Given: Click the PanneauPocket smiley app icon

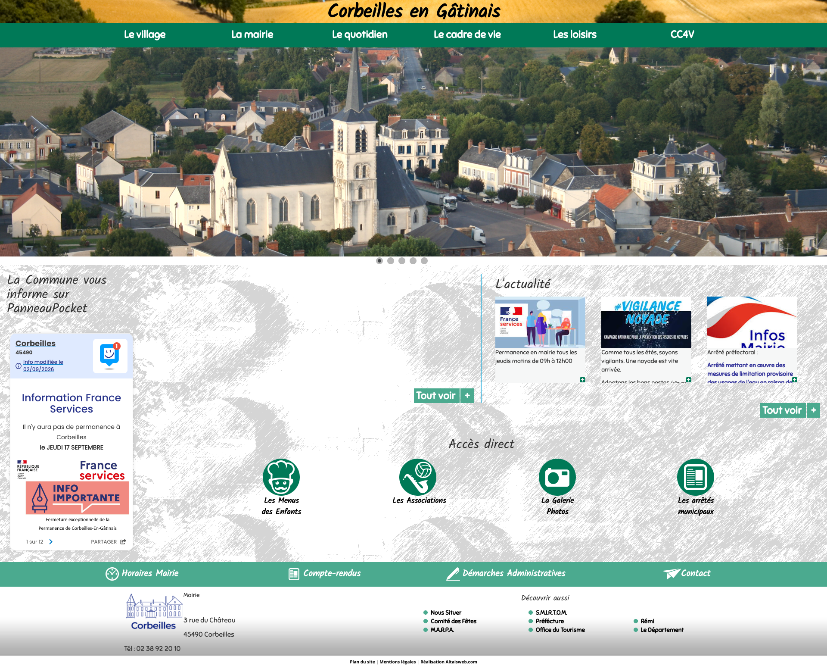Looking at the screenshot, I should (x=110, y=356).
